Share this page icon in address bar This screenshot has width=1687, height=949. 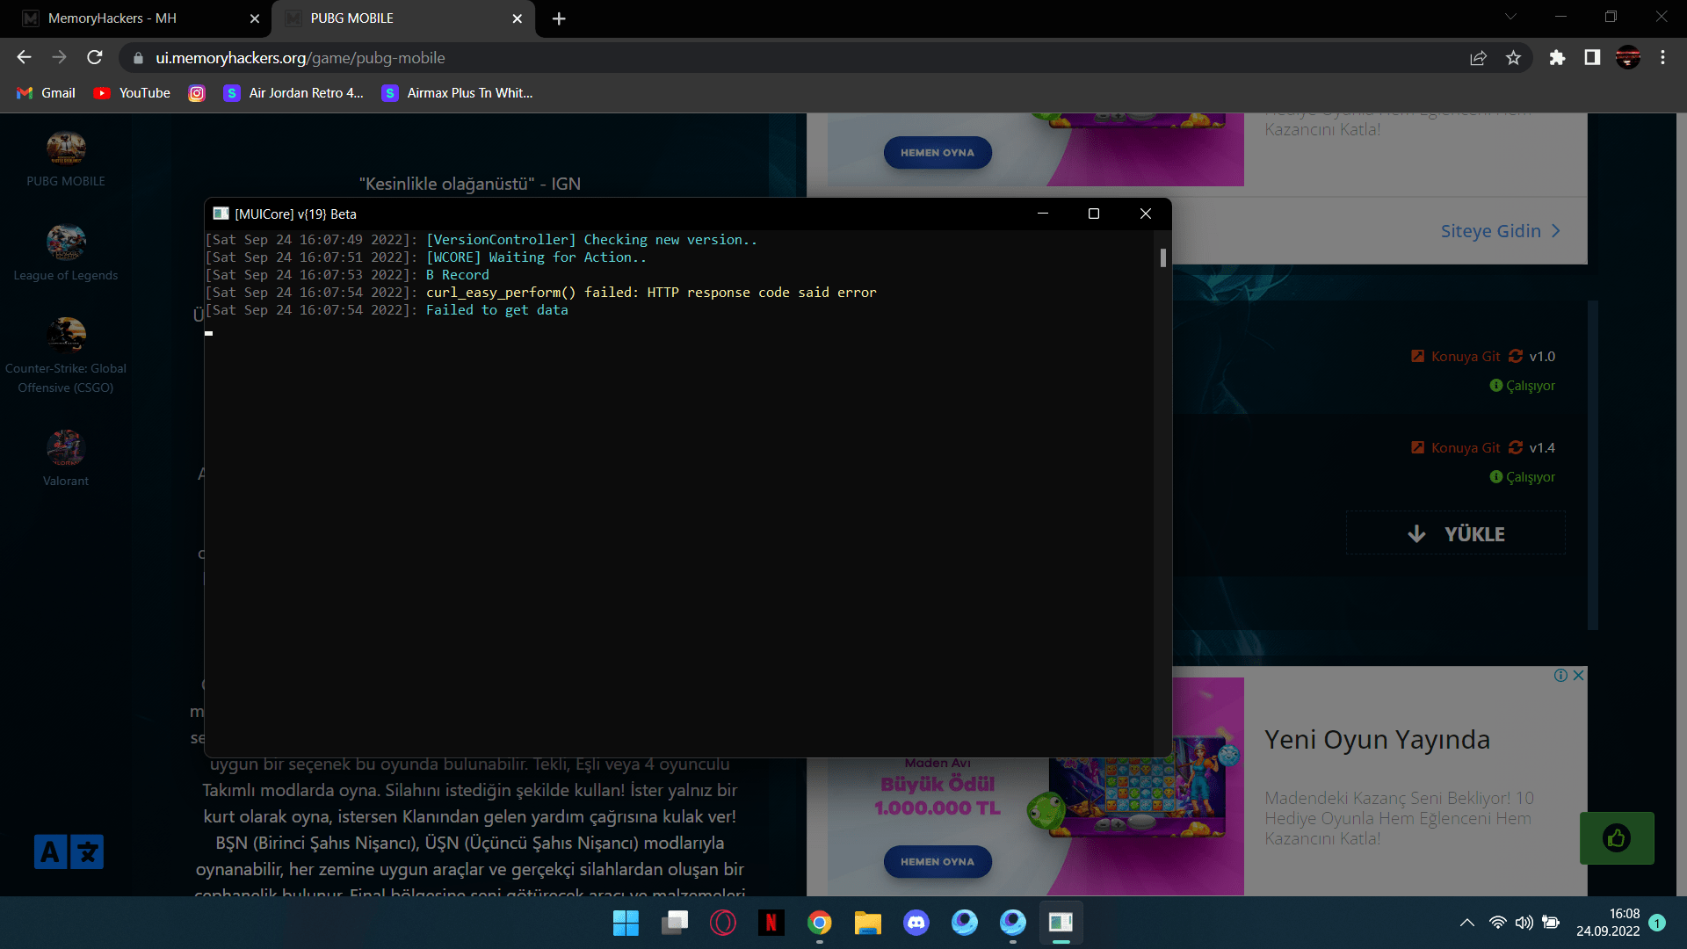[1478, 58]
